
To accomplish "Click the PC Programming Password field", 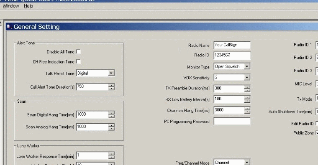I will point(232,121).
